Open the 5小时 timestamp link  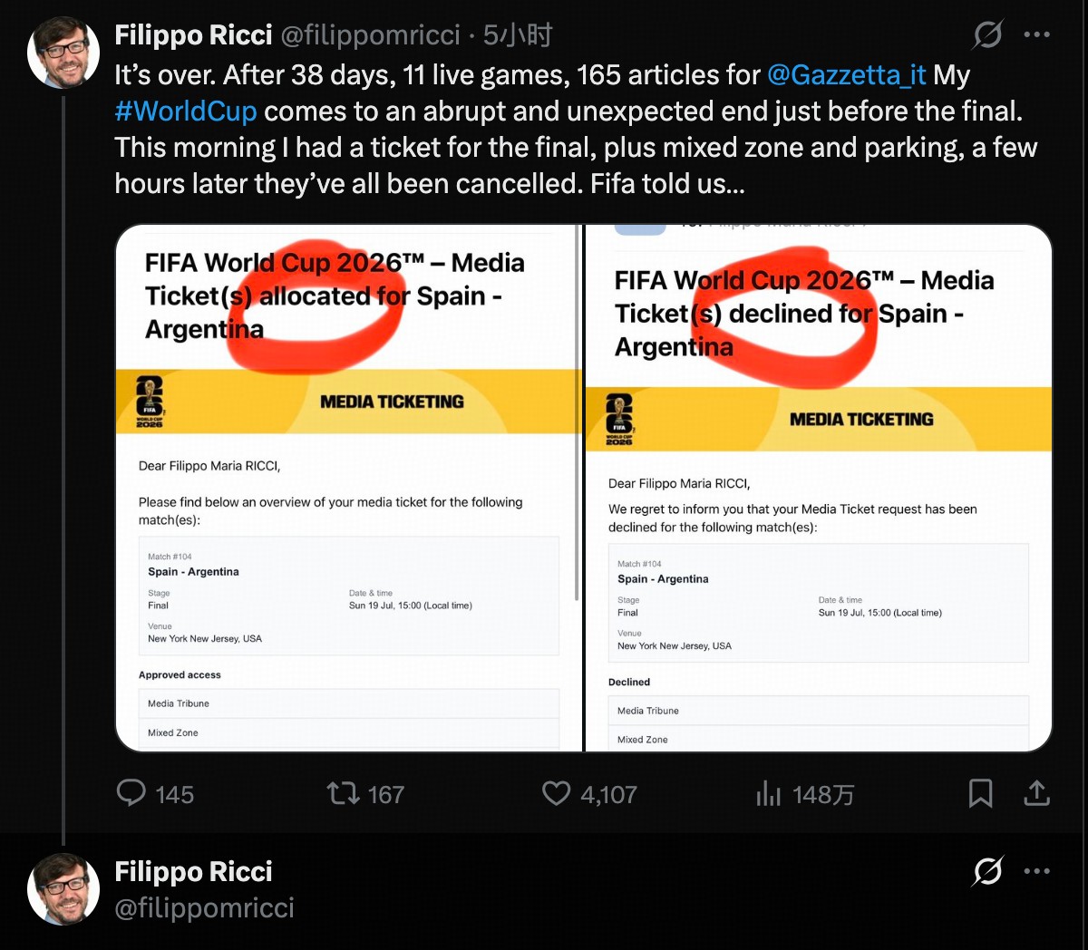point(518,35)
